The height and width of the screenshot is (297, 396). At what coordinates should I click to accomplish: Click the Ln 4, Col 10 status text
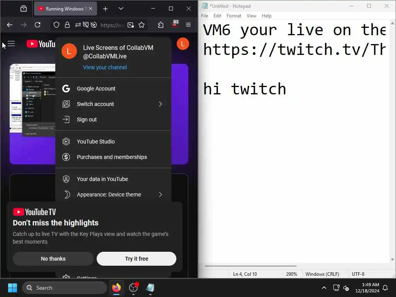coord(245,274)
